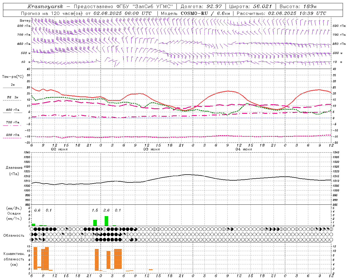Click the Осадки precipitation panel label

click(x=14, y=213)
